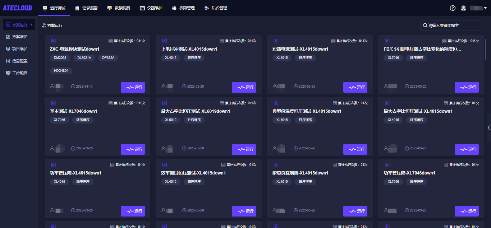Screen dimensions: 491x228
Task: Switch to the 运行测试 tab
Action: [54, 8]
